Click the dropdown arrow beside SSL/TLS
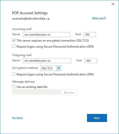 pyautogui.click(x=59, y=68)
